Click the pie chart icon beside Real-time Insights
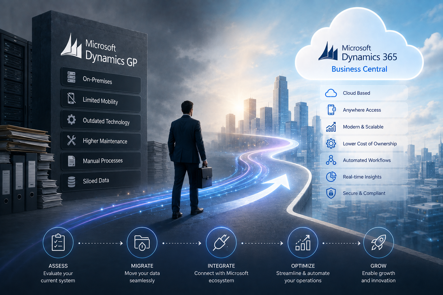The width and height of the screenshot is (443, 295). click(x=331, y=177)
